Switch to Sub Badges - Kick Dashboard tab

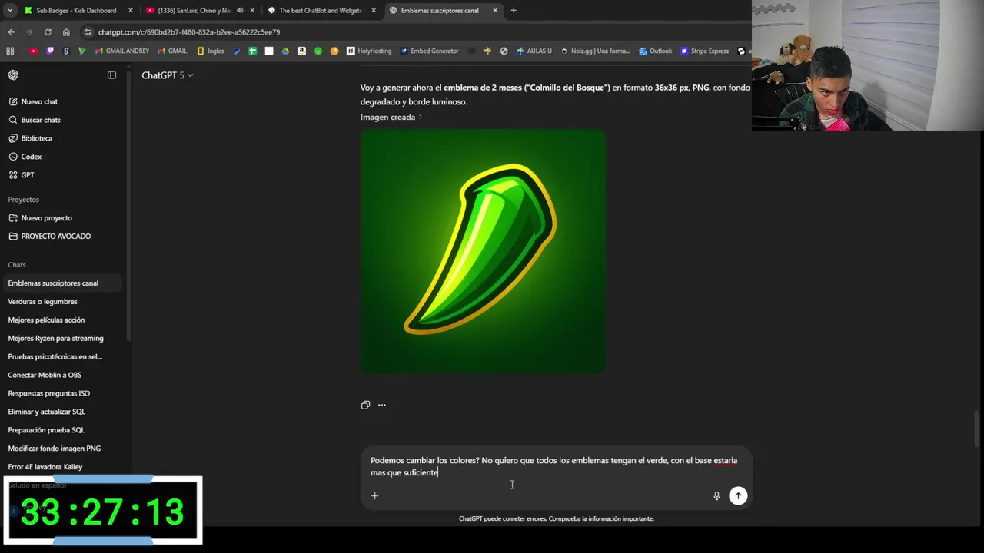78,11
